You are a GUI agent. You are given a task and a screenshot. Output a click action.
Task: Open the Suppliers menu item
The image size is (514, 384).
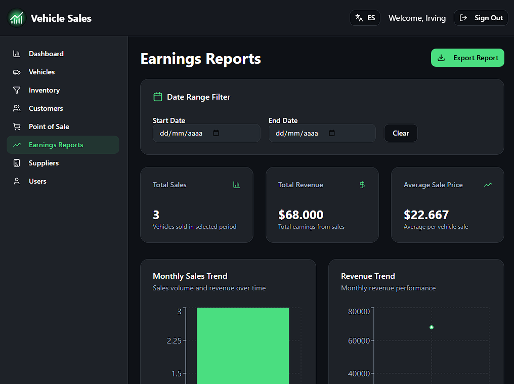[63, 163]
